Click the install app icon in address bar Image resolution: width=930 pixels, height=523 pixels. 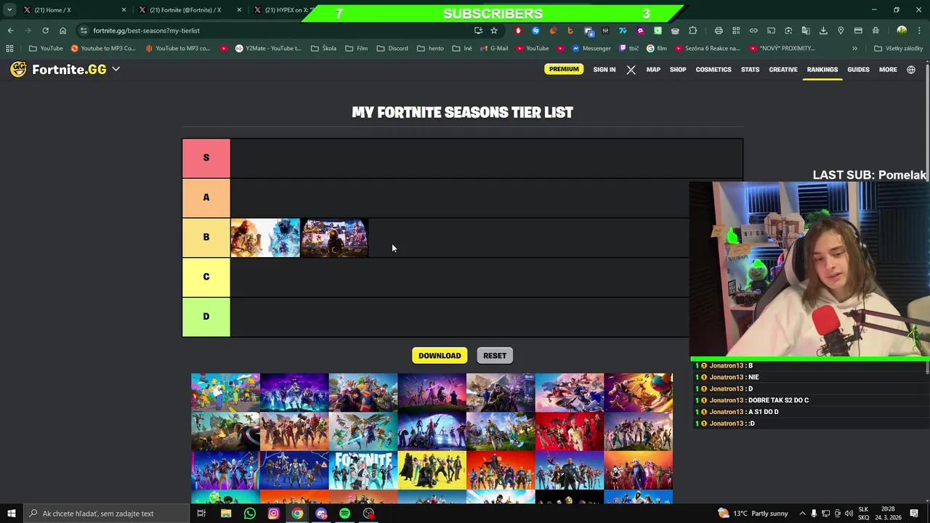click(x=478, y=31)
